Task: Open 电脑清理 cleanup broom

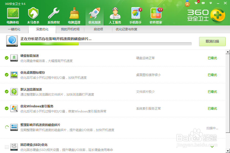Action: 74,16
